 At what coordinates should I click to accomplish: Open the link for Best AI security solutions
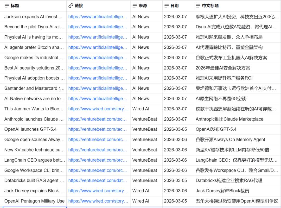click(98, 68)
